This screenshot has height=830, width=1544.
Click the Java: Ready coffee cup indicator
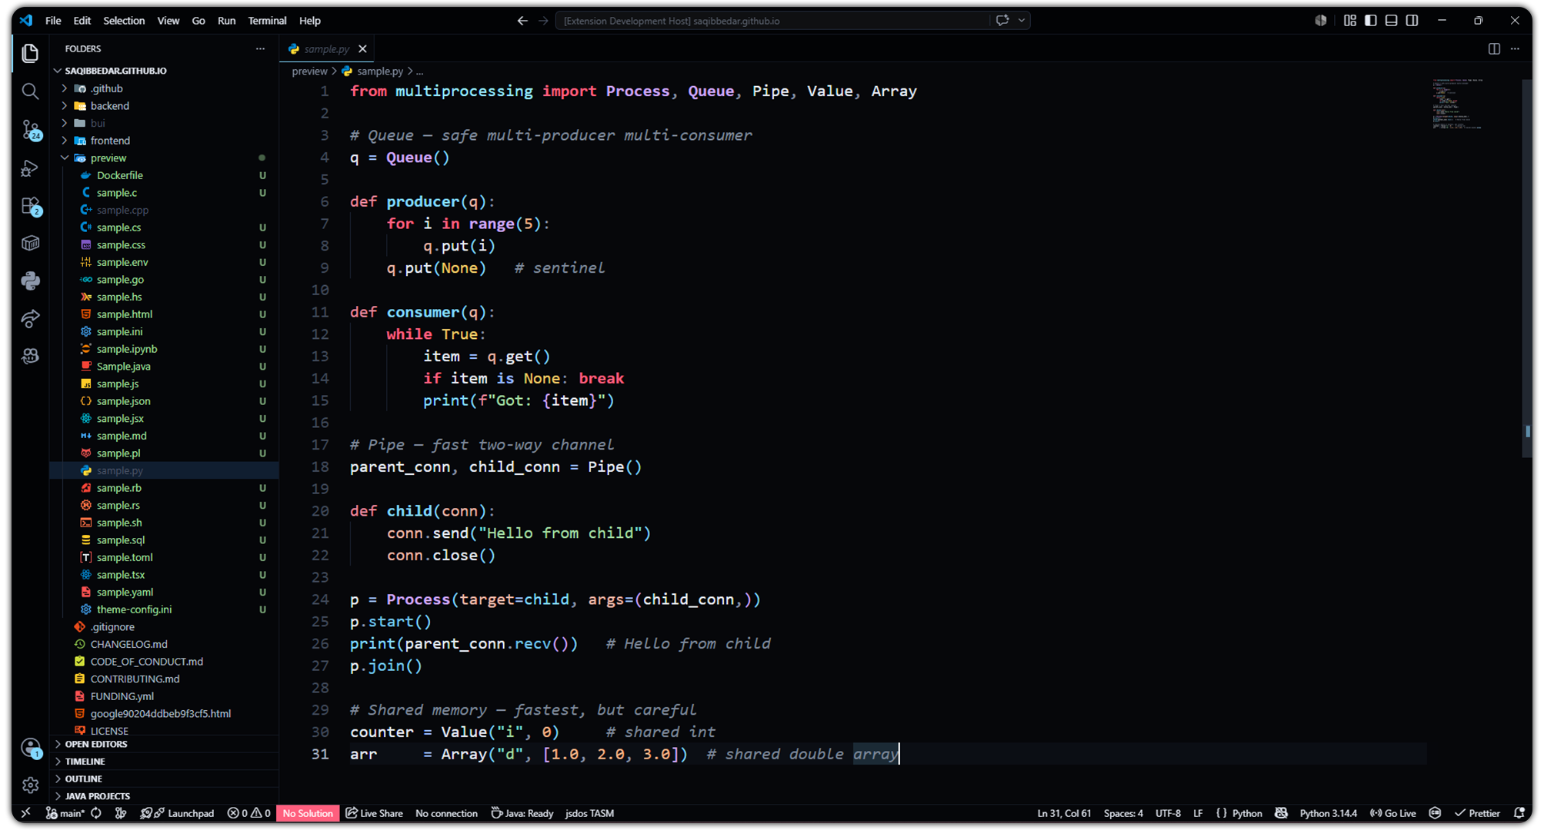(522, 813)
